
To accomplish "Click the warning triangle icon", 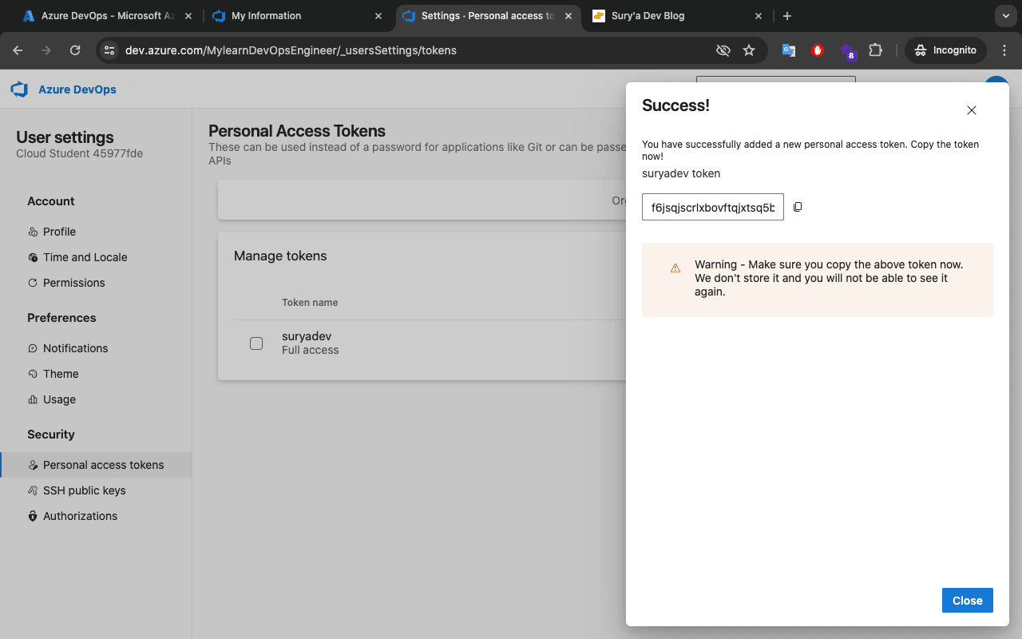I will coord(675,268).
